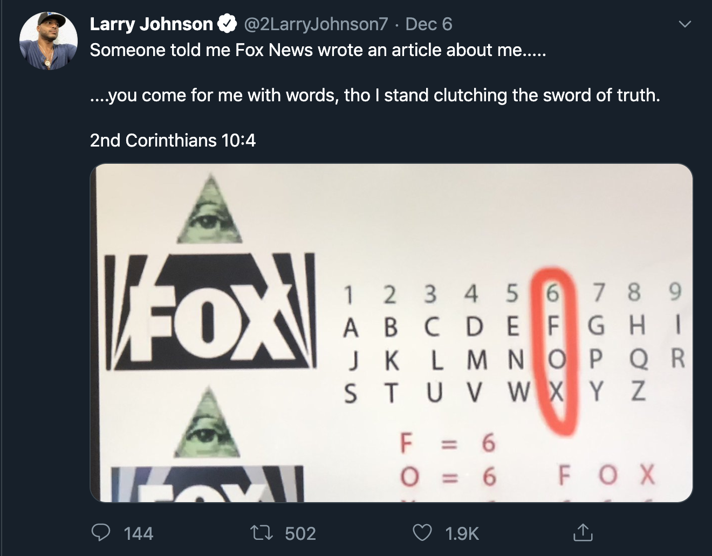Click the retweet count showing 502

point(299,533)
